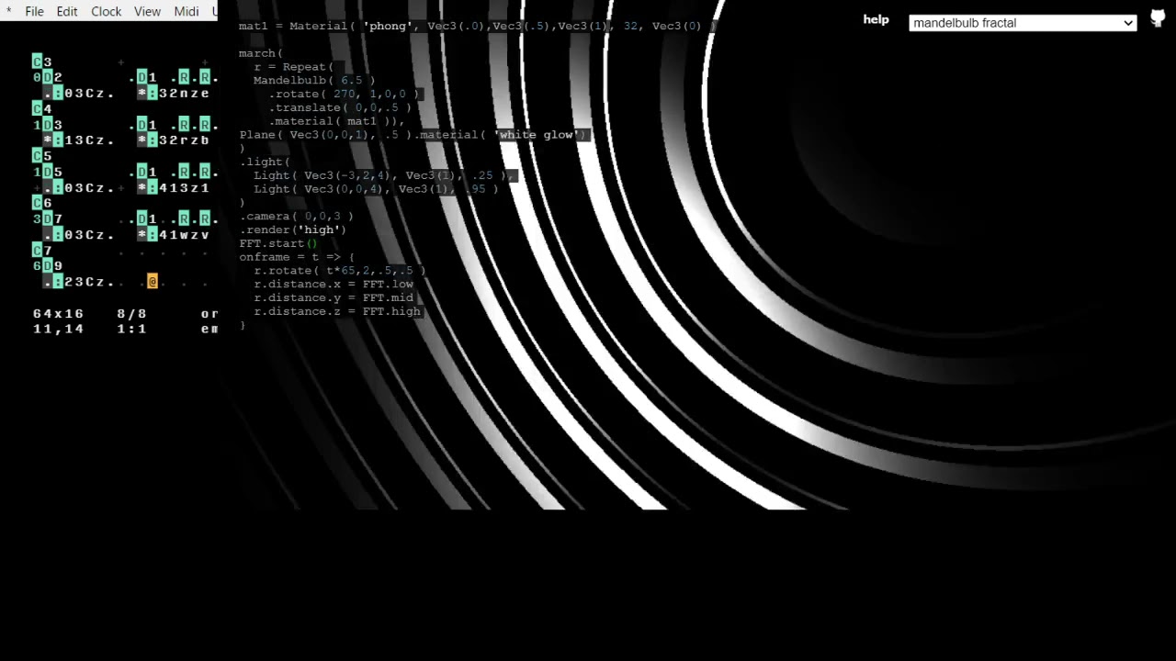1176x661 pixels.
Task: Click the r.rotate( t*65,2,.5,.5 ) line
Action: 340,271
